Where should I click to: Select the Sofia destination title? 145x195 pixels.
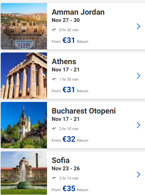(61, 160)
